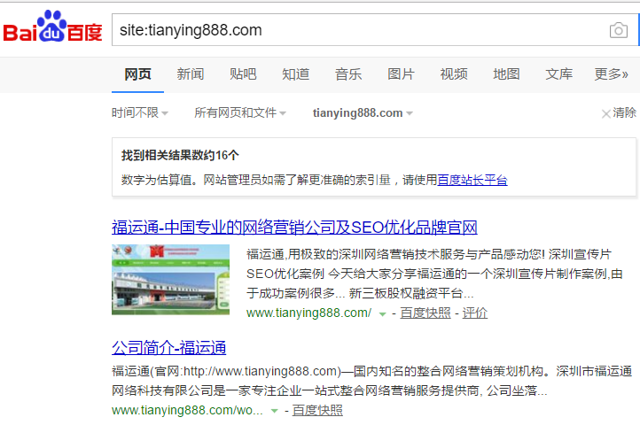Viewport: 640px width, 425px height.
Task: Go to the 知道 tab
Action: coord(295,74)
